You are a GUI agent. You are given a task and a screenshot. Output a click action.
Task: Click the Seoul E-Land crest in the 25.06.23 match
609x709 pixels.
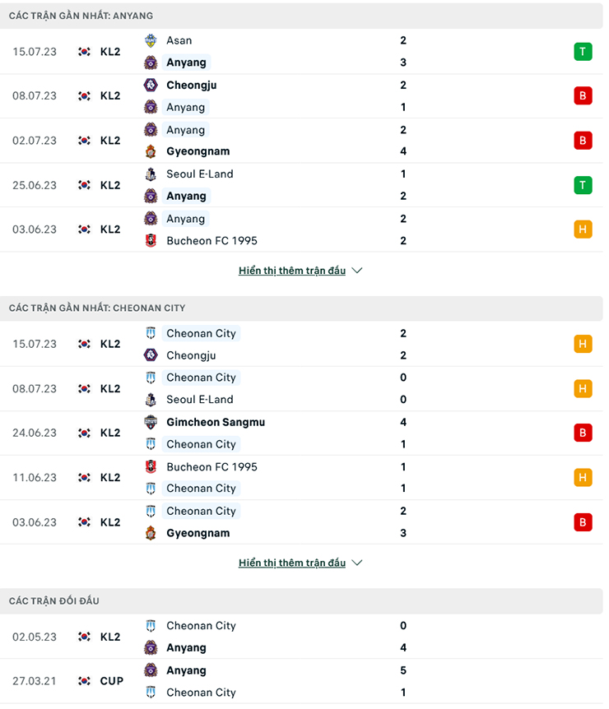click(151, 174)
